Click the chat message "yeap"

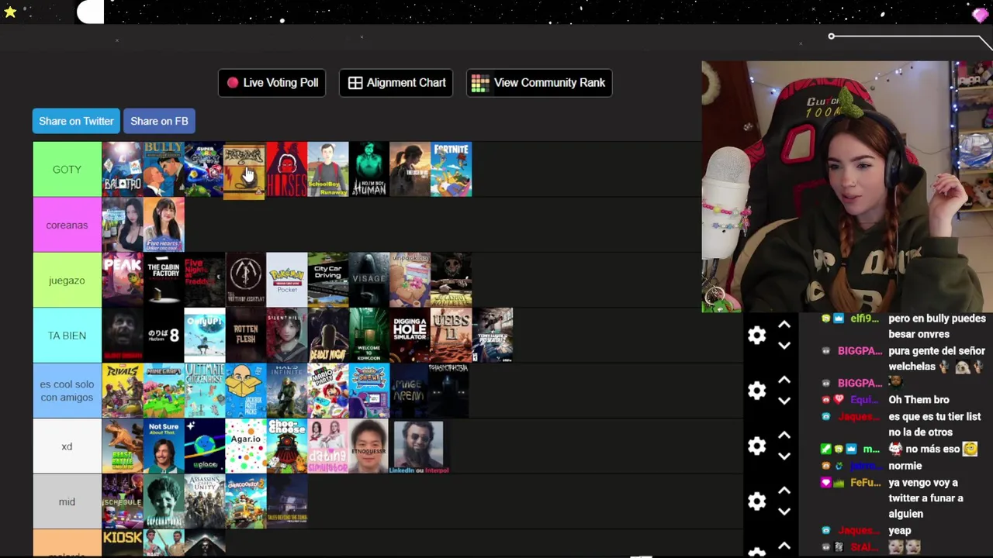900,531
